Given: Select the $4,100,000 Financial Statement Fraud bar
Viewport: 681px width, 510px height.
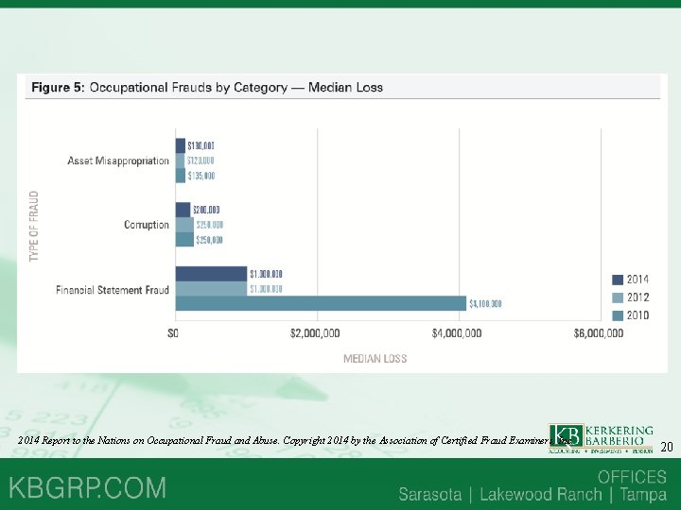Looking at the screenshot, I should pyautogui.click(x=321, y=303).
